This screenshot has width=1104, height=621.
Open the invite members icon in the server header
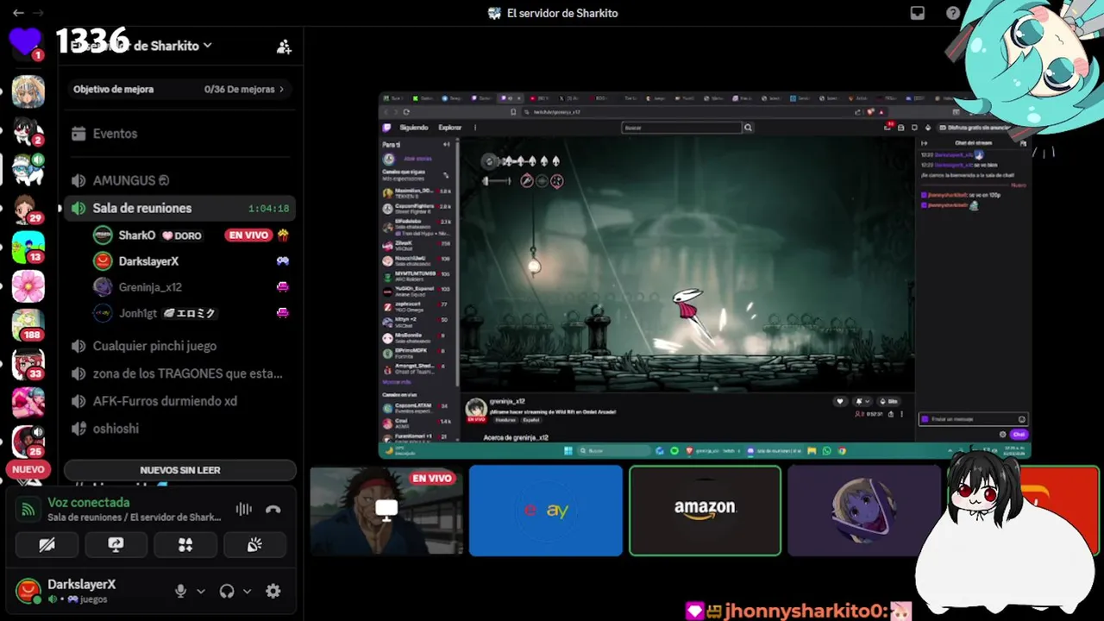[284, 47]
